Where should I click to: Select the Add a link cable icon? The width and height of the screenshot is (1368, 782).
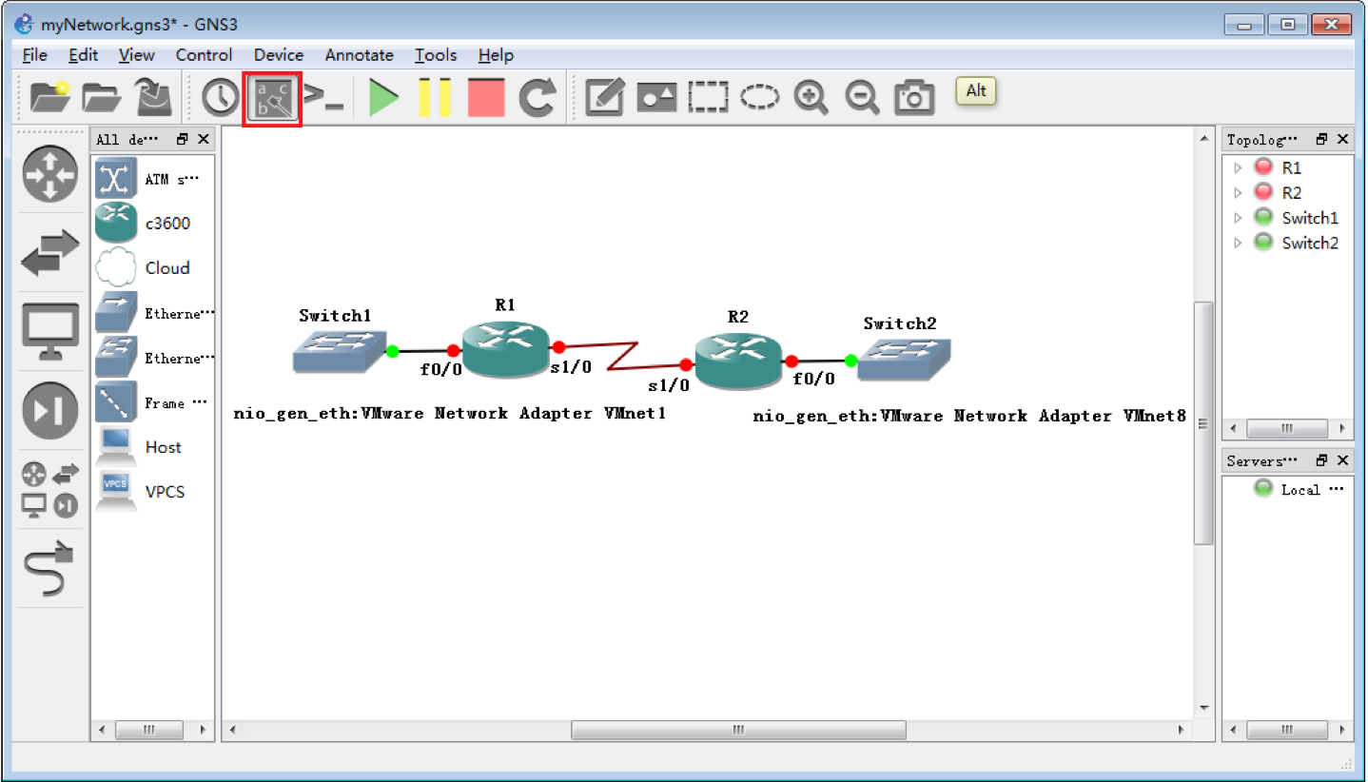tap(49, 569)
